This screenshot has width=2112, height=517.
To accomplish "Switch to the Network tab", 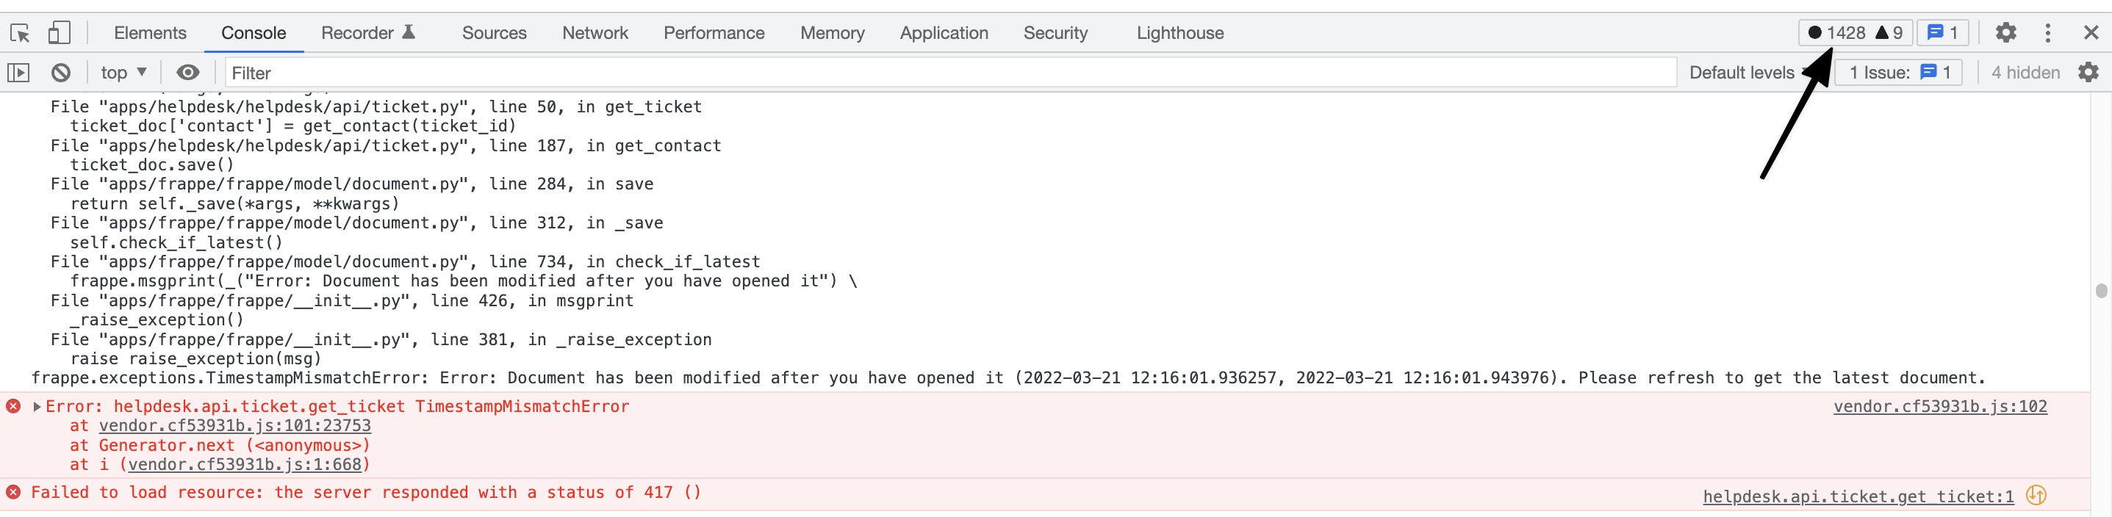I will tap(595, 33).
